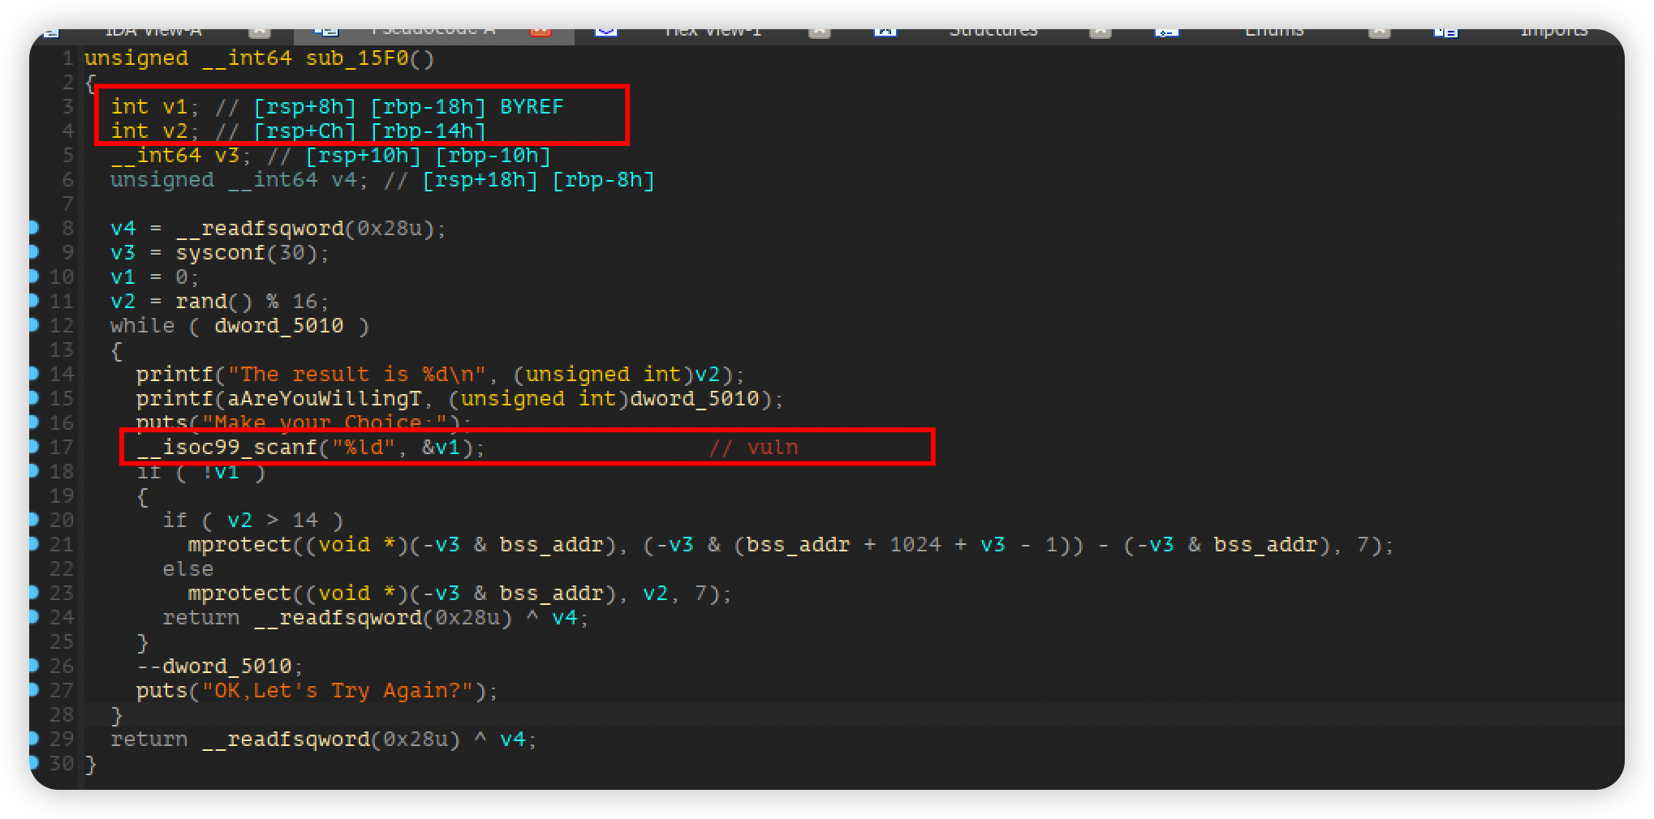Select line number 7 in the gutter

pyautogui.click(x=68, y=204)
